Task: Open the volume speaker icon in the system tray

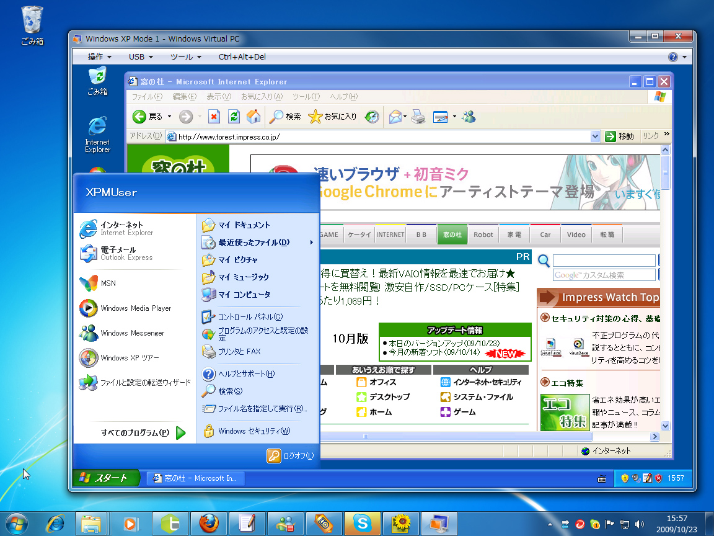Action: point(639,524)
